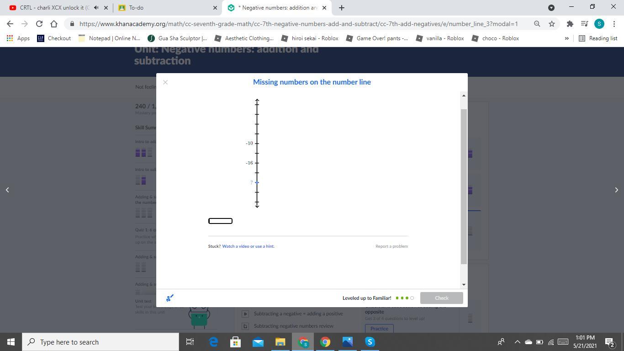Open 'Watch a video or use a hint' link
The image size is (624, 351).
(x=249, y=246)
